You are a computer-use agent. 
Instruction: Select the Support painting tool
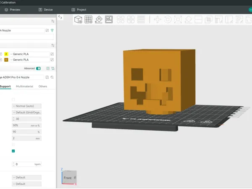pos(219,19)
